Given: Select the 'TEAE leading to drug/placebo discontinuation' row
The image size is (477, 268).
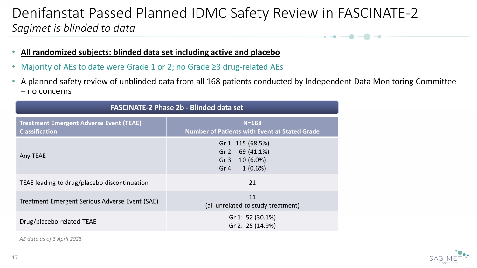Looking at the screenshot, I should click(x=84, y=183).
